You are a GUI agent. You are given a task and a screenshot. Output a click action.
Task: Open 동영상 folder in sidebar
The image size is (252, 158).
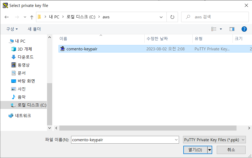[x=24, y=65]
